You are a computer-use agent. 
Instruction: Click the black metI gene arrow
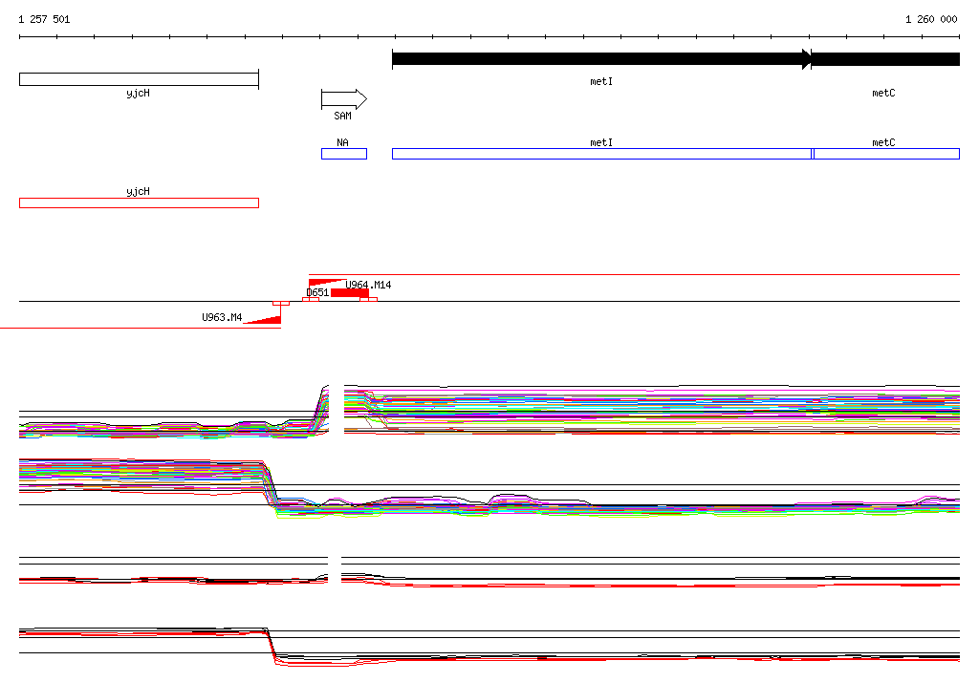pyautogui.click(x=602, y=59)
